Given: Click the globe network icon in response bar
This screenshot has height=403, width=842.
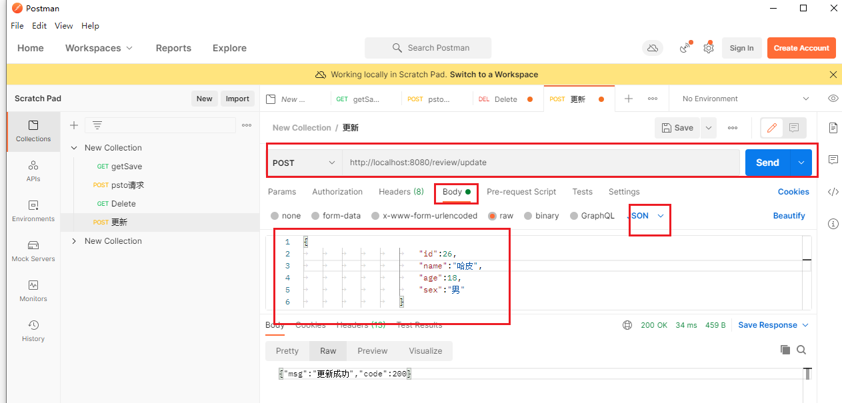Looking at the screenshot, I should pyautogui.click(x=627, y=325).
